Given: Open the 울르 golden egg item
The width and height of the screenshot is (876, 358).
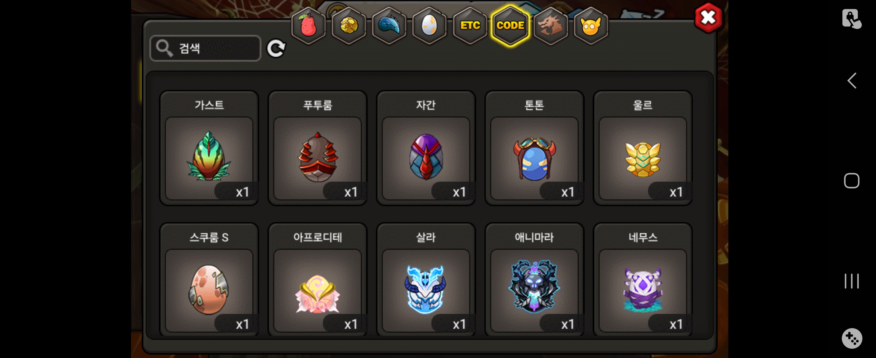Looking at the screenshot, I should (643, 148).
